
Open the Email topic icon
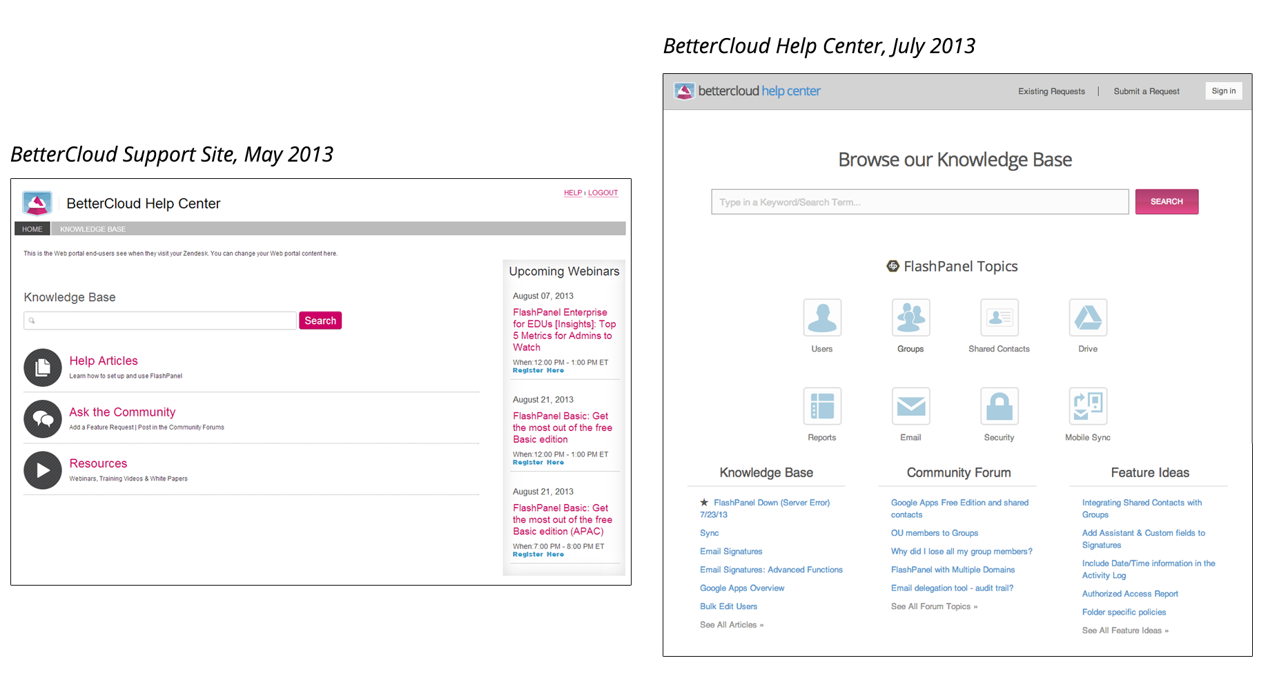tap(910, 406)
